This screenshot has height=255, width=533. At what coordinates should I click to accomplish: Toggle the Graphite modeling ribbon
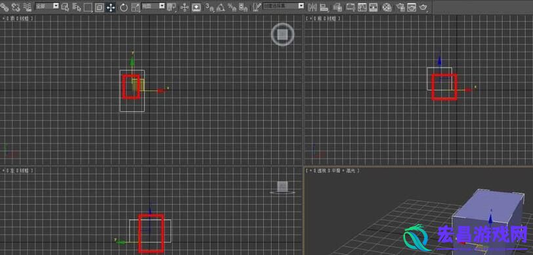click(x=351, y=7)
